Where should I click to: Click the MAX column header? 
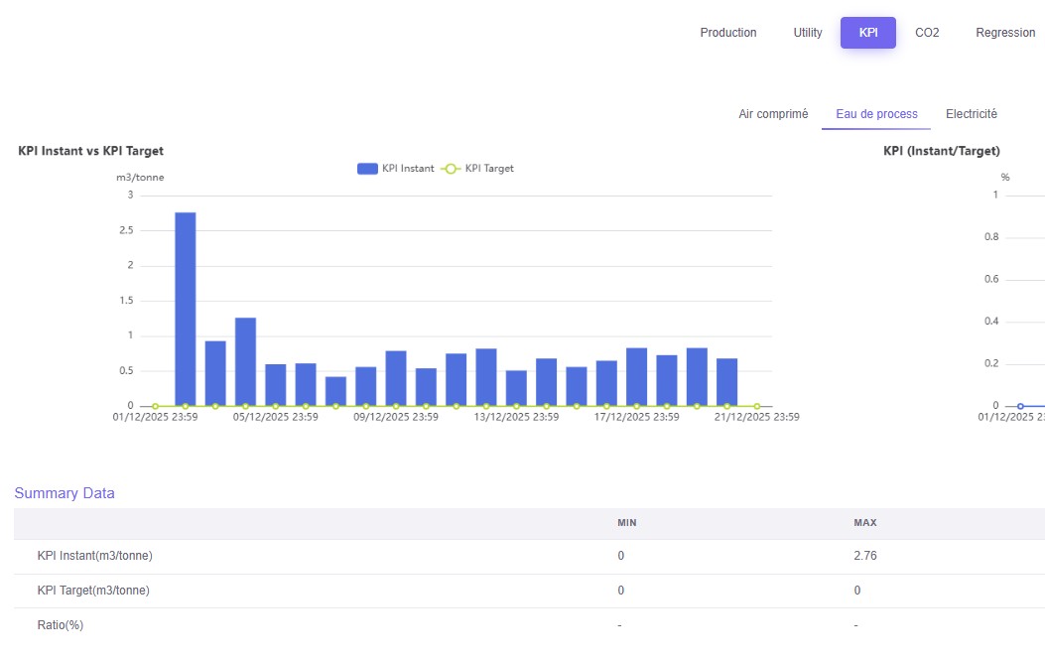(x=864, y=523)
